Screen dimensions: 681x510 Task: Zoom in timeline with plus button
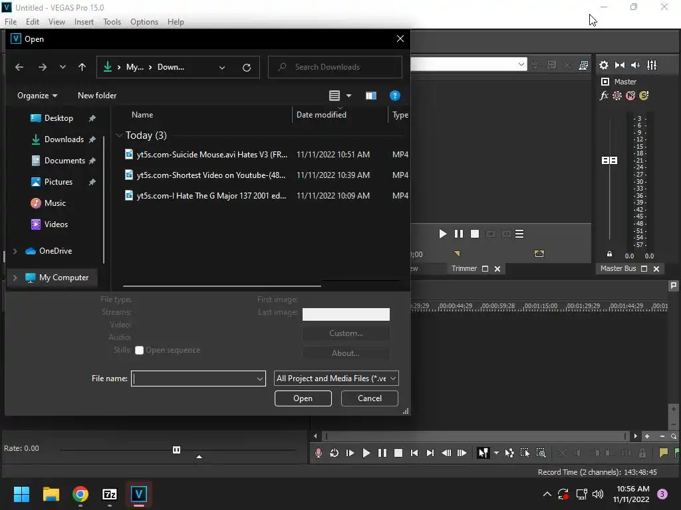647,436
